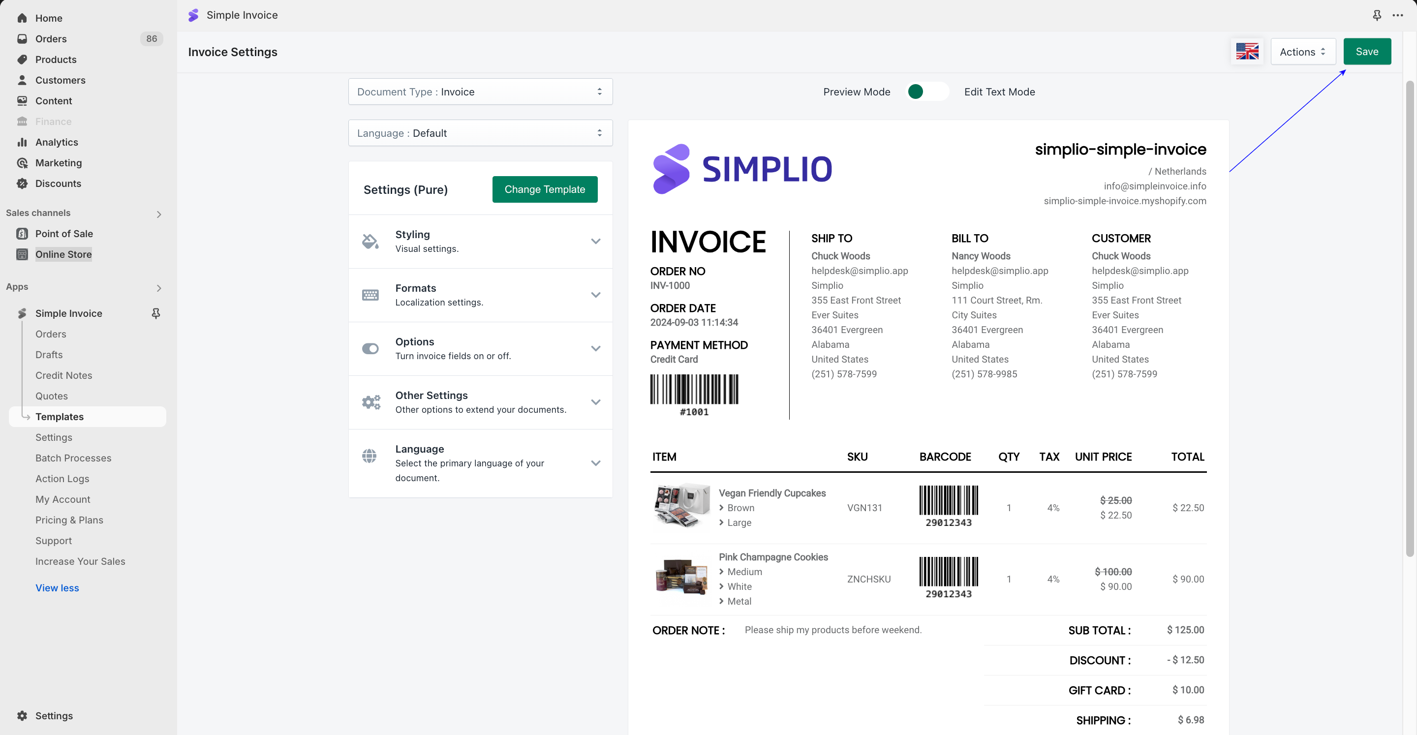The width and height of the screenshot is (1417, 735).
Task: Go to Batch Processes menu item
Action: (x=73, y=458)
